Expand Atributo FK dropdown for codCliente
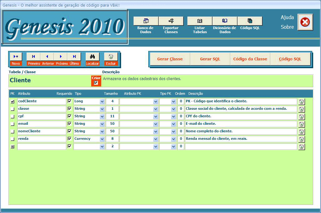This screenshot has height=213, width=321. pyautogui.click(x=155, y=102)
